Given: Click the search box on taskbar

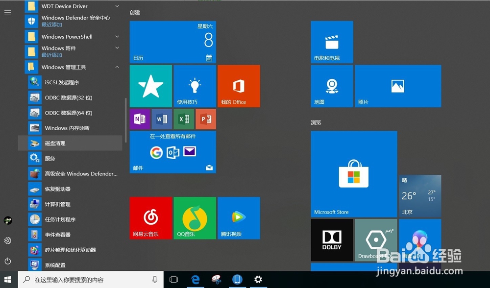Looking at the screenshot, I should [x=91, y=280].
